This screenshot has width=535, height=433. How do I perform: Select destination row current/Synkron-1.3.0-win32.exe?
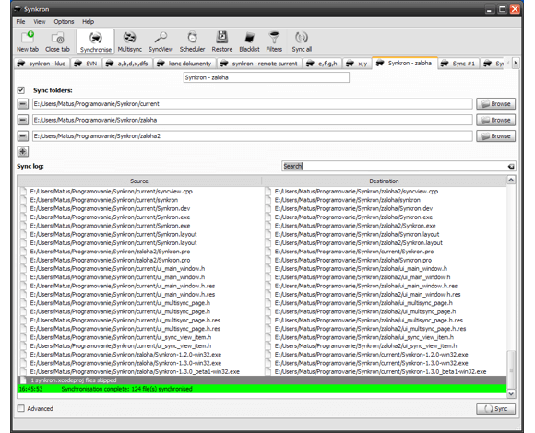point(371,363)
